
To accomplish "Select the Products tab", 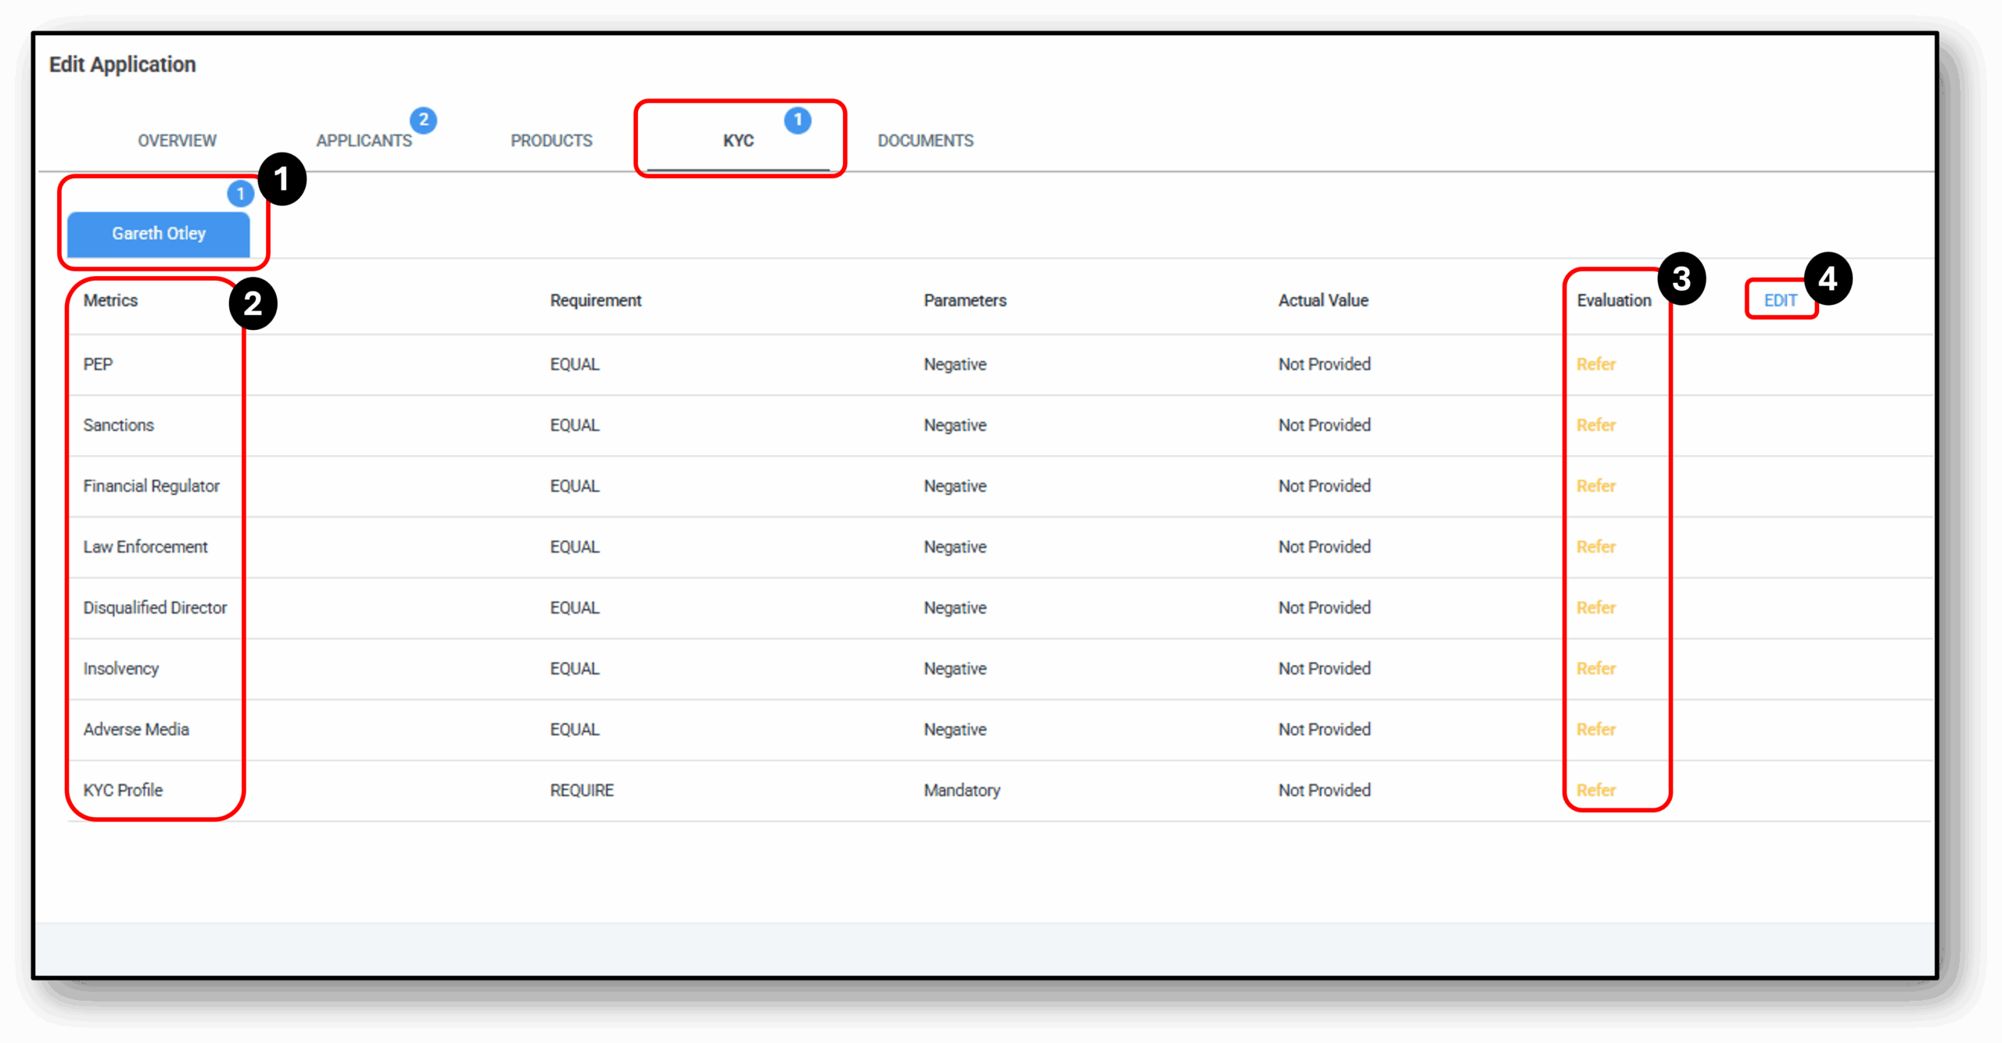I will (x=551, y=141).
